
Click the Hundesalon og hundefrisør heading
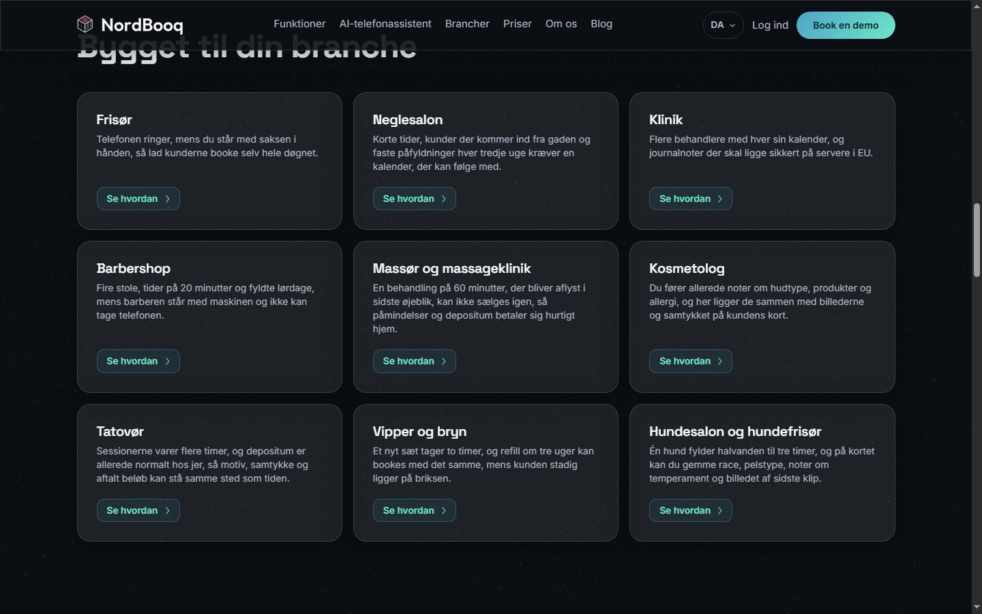(735, 431)
